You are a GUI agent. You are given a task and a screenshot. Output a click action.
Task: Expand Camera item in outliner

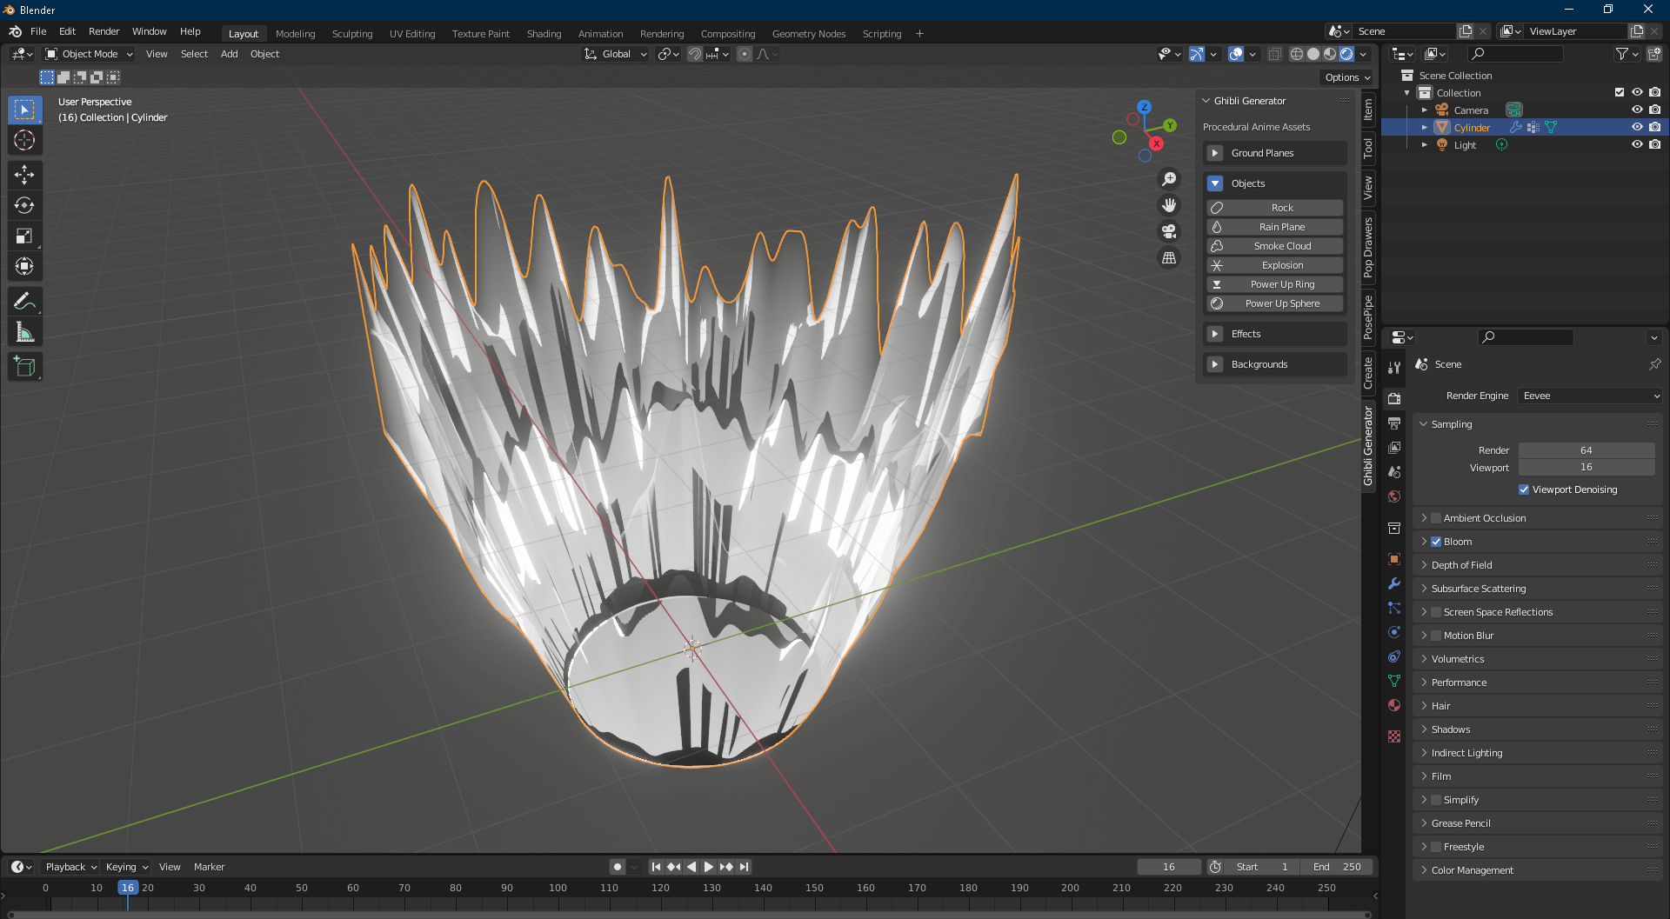pyautogui.click(x=1424, y=110)
